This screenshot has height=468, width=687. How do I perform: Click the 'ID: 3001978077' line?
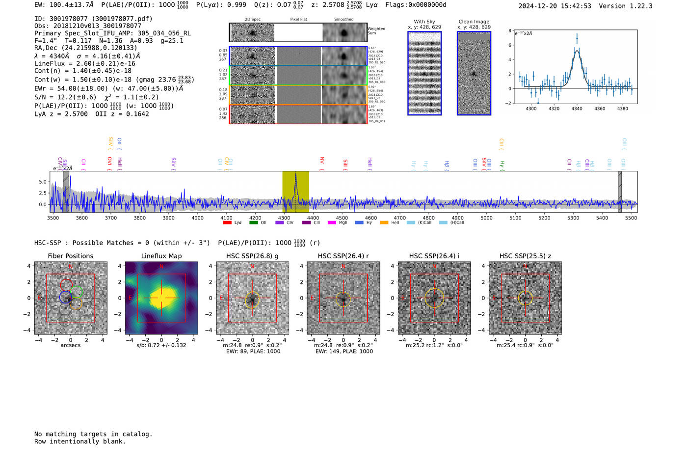[x=93, y=19]
